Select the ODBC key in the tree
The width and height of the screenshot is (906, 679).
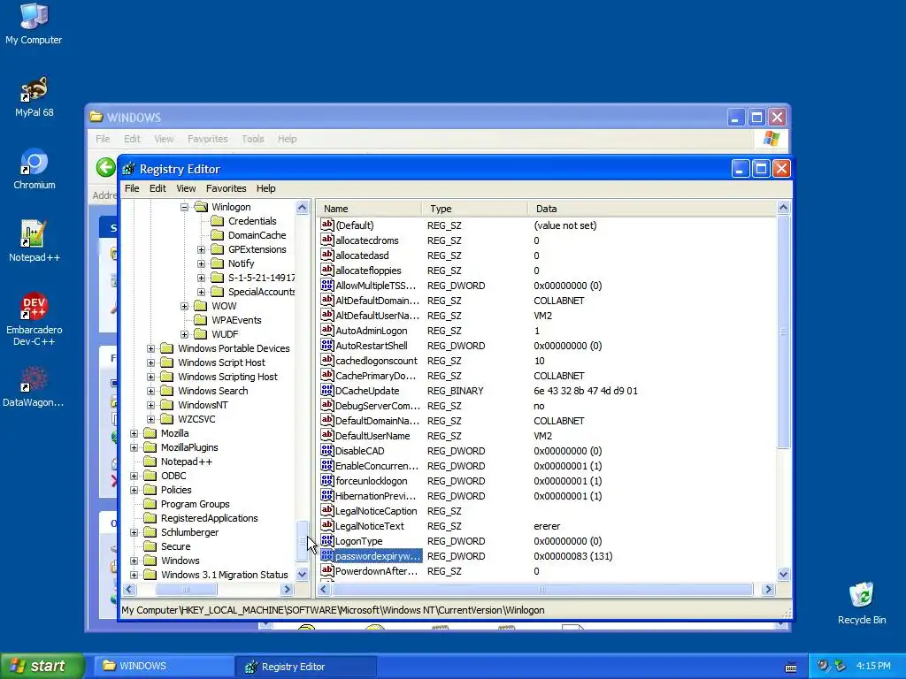(165, 476)
